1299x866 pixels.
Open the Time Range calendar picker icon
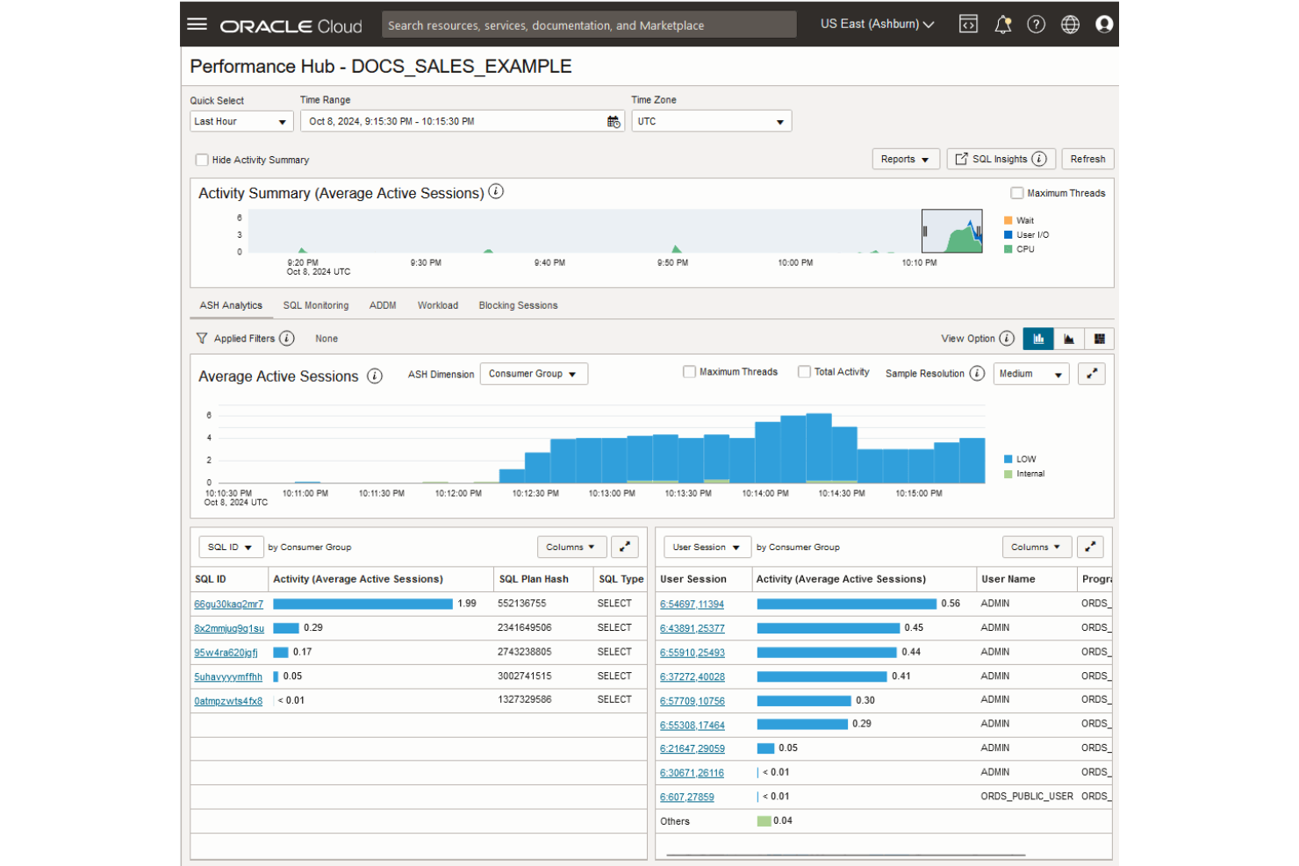(x=614, y=121)
